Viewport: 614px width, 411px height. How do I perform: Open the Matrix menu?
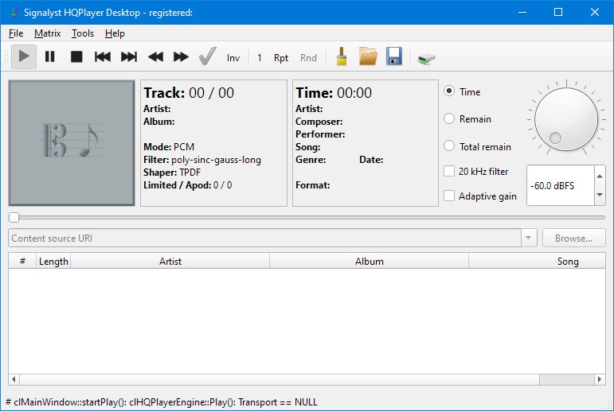(47, 33)
